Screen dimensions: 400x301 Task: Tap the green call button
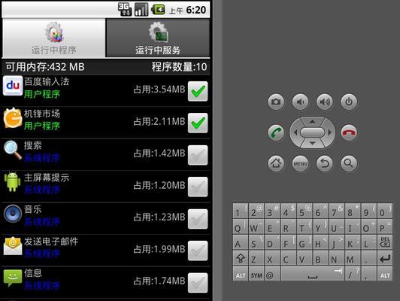pos(276,132)
